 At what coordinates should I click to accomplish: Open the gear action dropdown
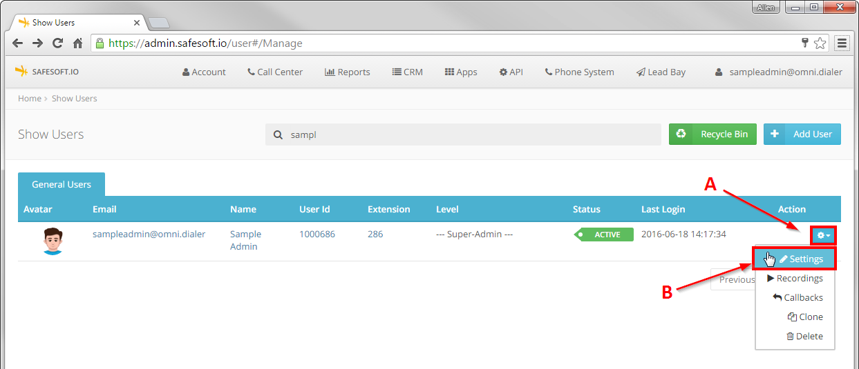point(824,235)
